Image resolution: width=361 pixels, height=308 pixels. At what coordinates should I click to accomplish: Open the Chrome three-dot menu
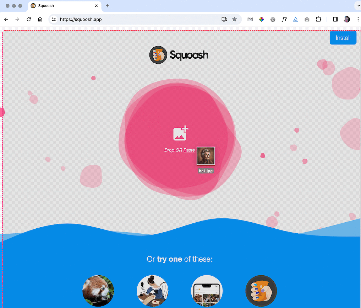[x=358, y=19]
